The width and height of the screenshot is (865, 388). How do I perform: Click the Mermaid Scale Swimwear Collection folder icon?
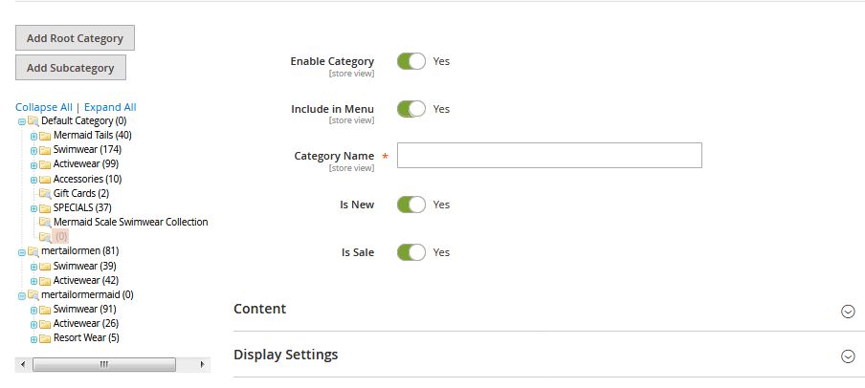click(x=45, y=223)
